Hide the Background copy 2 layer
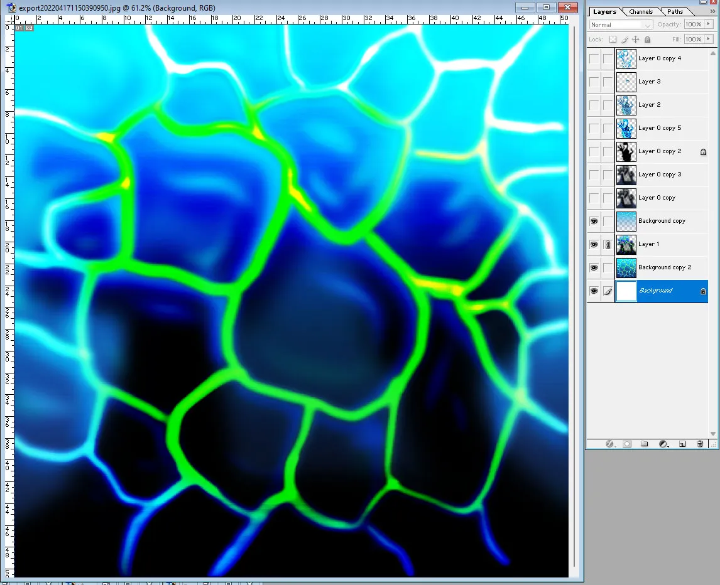 point(594,267)
